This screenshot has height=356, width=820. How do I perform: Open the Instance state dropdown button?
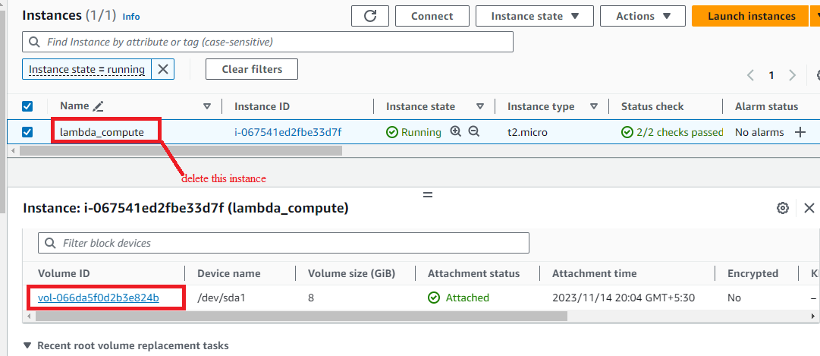pos(535,16)
